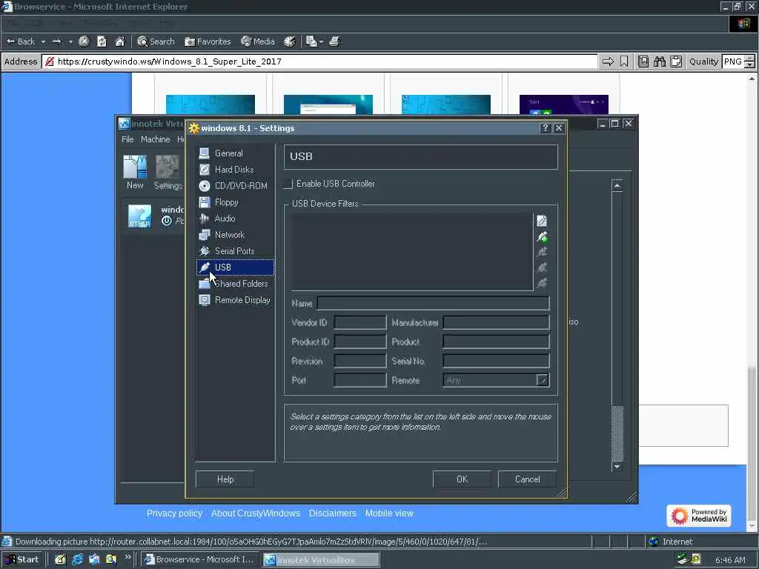Viewport: 759px width, 569px height.
Task: Click the New virtual machine icon
Action: pyautogui.click(x=135, y=172)
